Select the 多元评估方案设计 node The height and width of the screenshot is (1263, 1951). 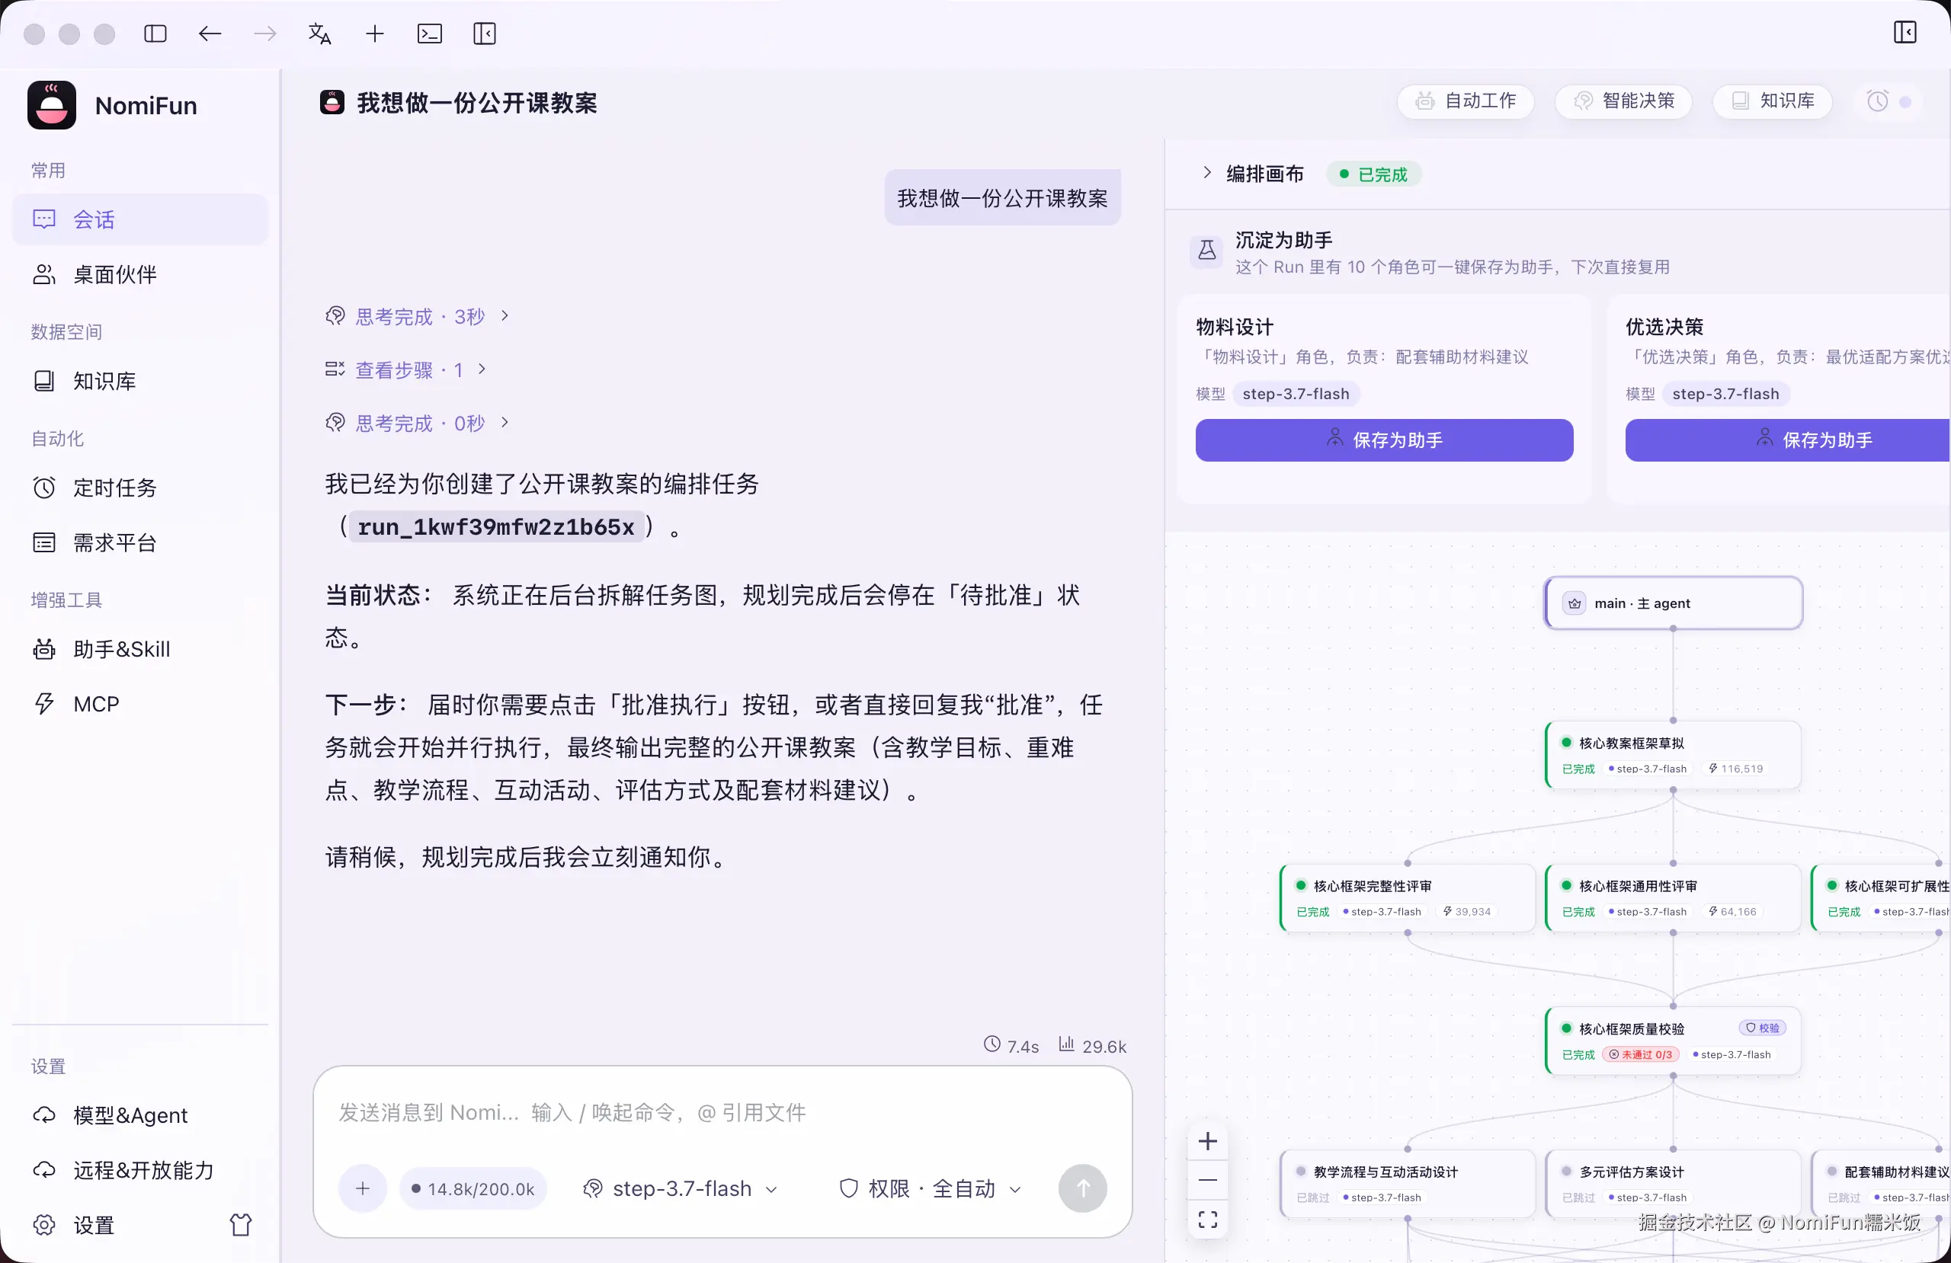click(1673, 1184)
